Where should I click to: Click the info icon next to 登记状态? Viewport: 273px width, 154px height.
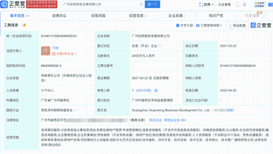tap(160, 46)
